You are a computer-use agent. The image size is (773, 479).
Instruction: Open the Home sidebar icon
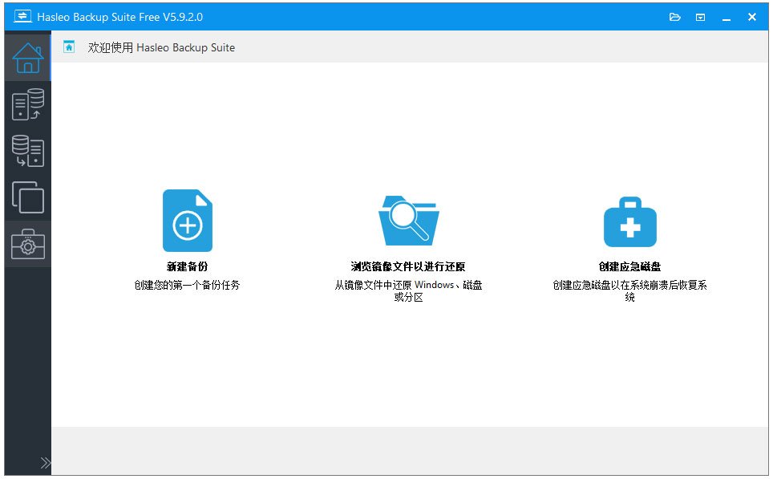27,58
